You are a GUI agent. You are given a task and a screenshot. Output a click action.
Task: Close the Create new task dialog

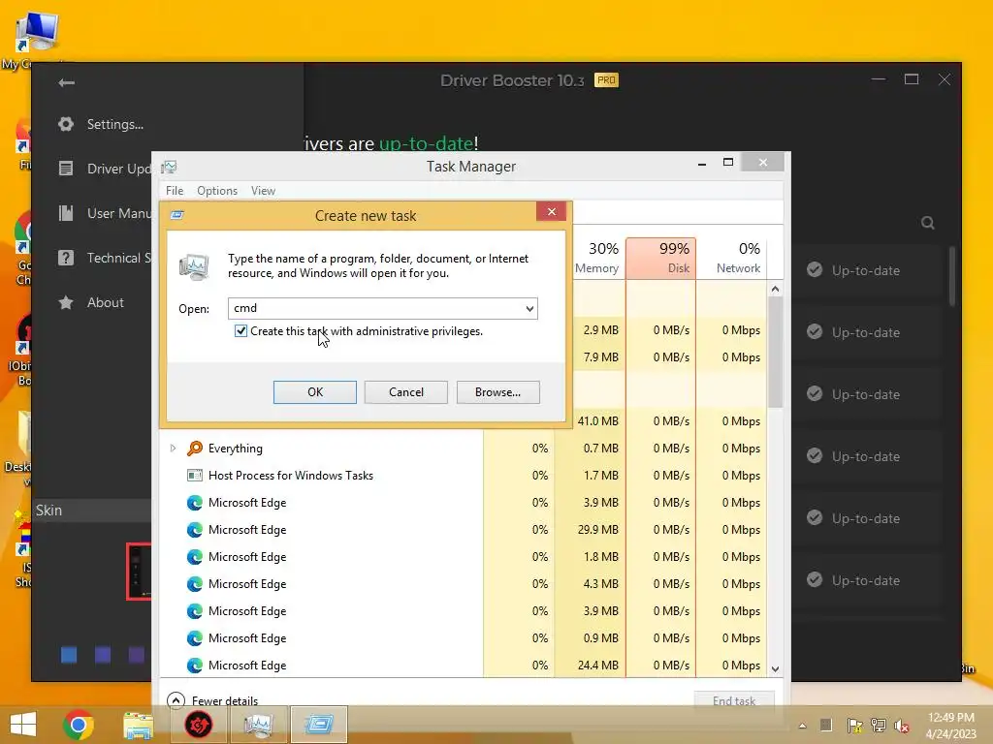[551, 211]
